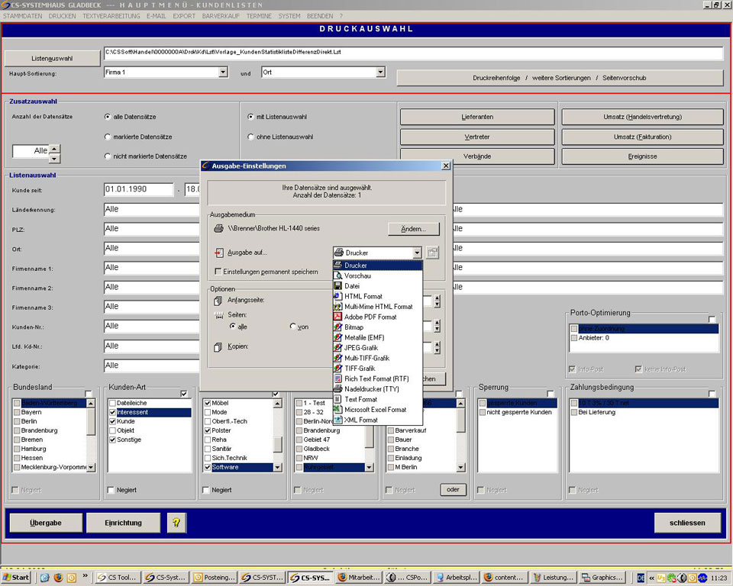
Task: Click the yellow question mark help button
Action: (176, 523)
